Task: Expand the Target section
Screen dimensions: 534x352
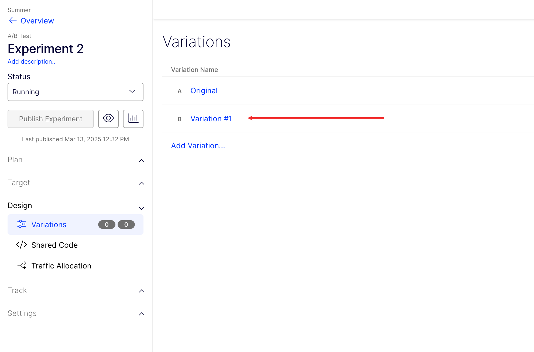Action: click(141, 183)
